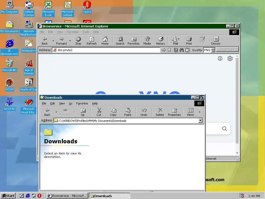Open Favorites pane in Internet Explorer toolbar
This screenshot has height=199, width=265.
click(133, 41)
